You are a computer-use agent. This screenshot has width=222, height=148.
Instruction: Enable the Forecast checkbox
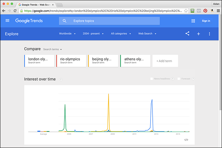pyautogui.click(x=179, y=79)
